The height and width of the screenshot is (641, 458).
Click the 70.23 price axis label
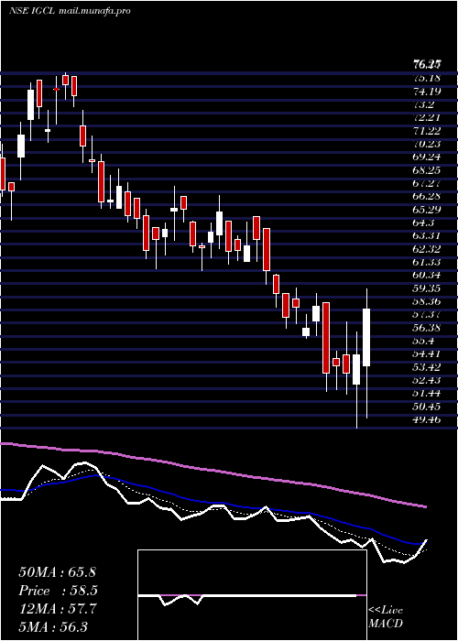click(428, 144)
